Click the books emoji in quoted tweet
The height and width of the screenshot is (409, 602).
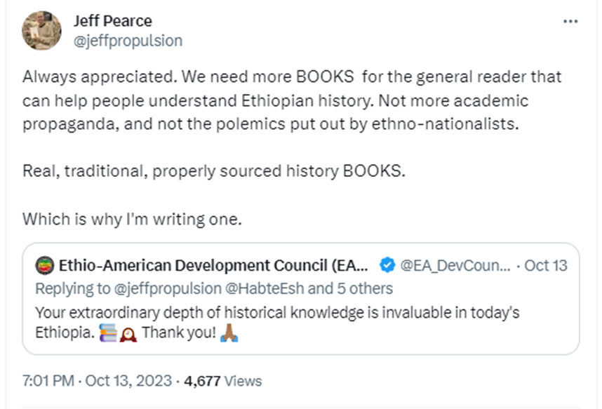click(108, 333)
